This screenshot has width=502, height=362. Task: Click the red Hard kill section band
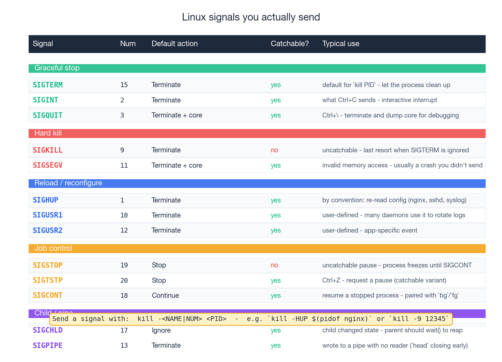[257, 134]
